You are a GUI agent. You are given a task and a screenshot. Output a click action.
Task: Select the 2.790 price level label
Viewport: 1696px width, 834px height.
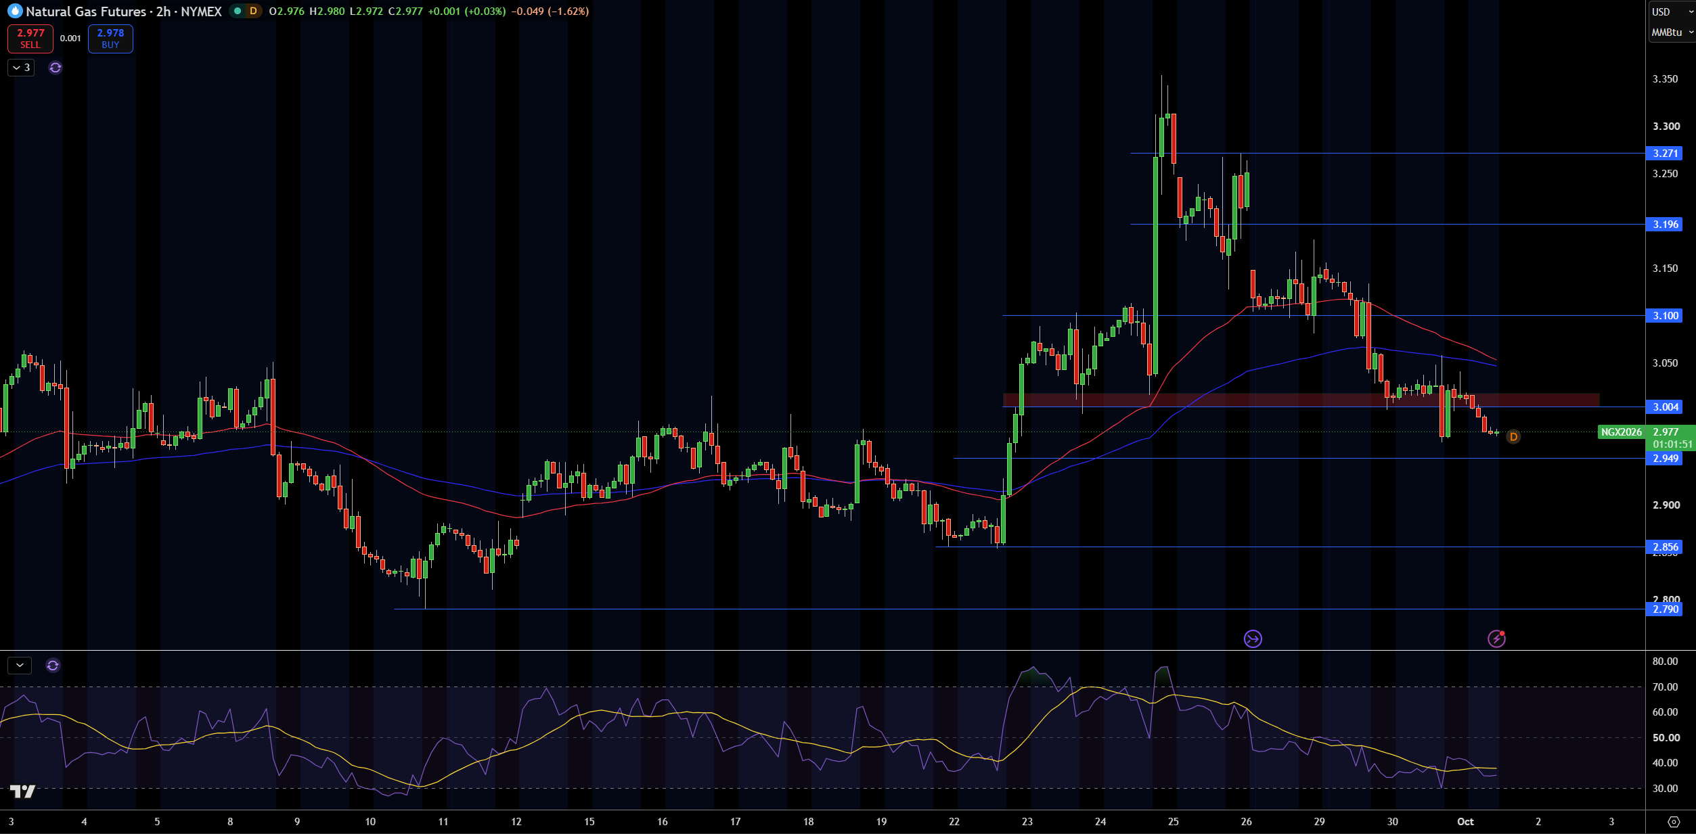click(x=1664, y=609)
